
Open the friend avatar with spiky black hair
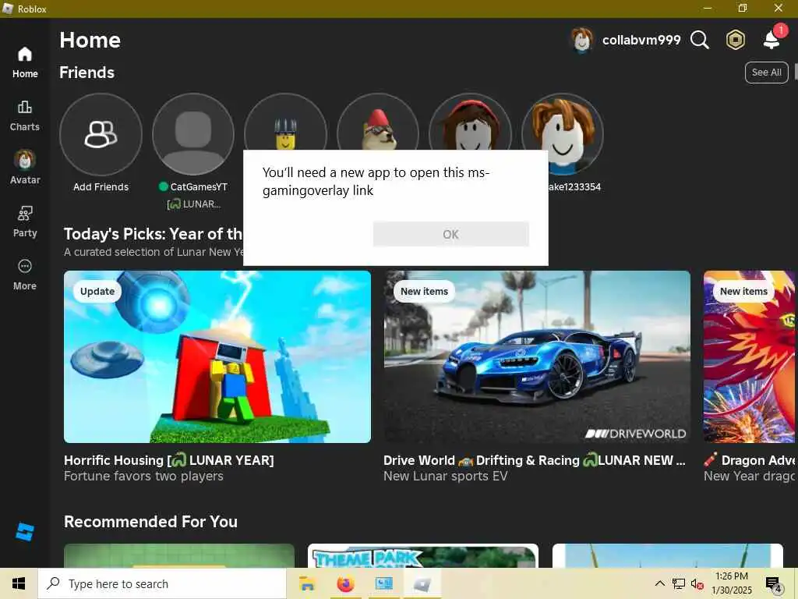(x=285, y=122)
